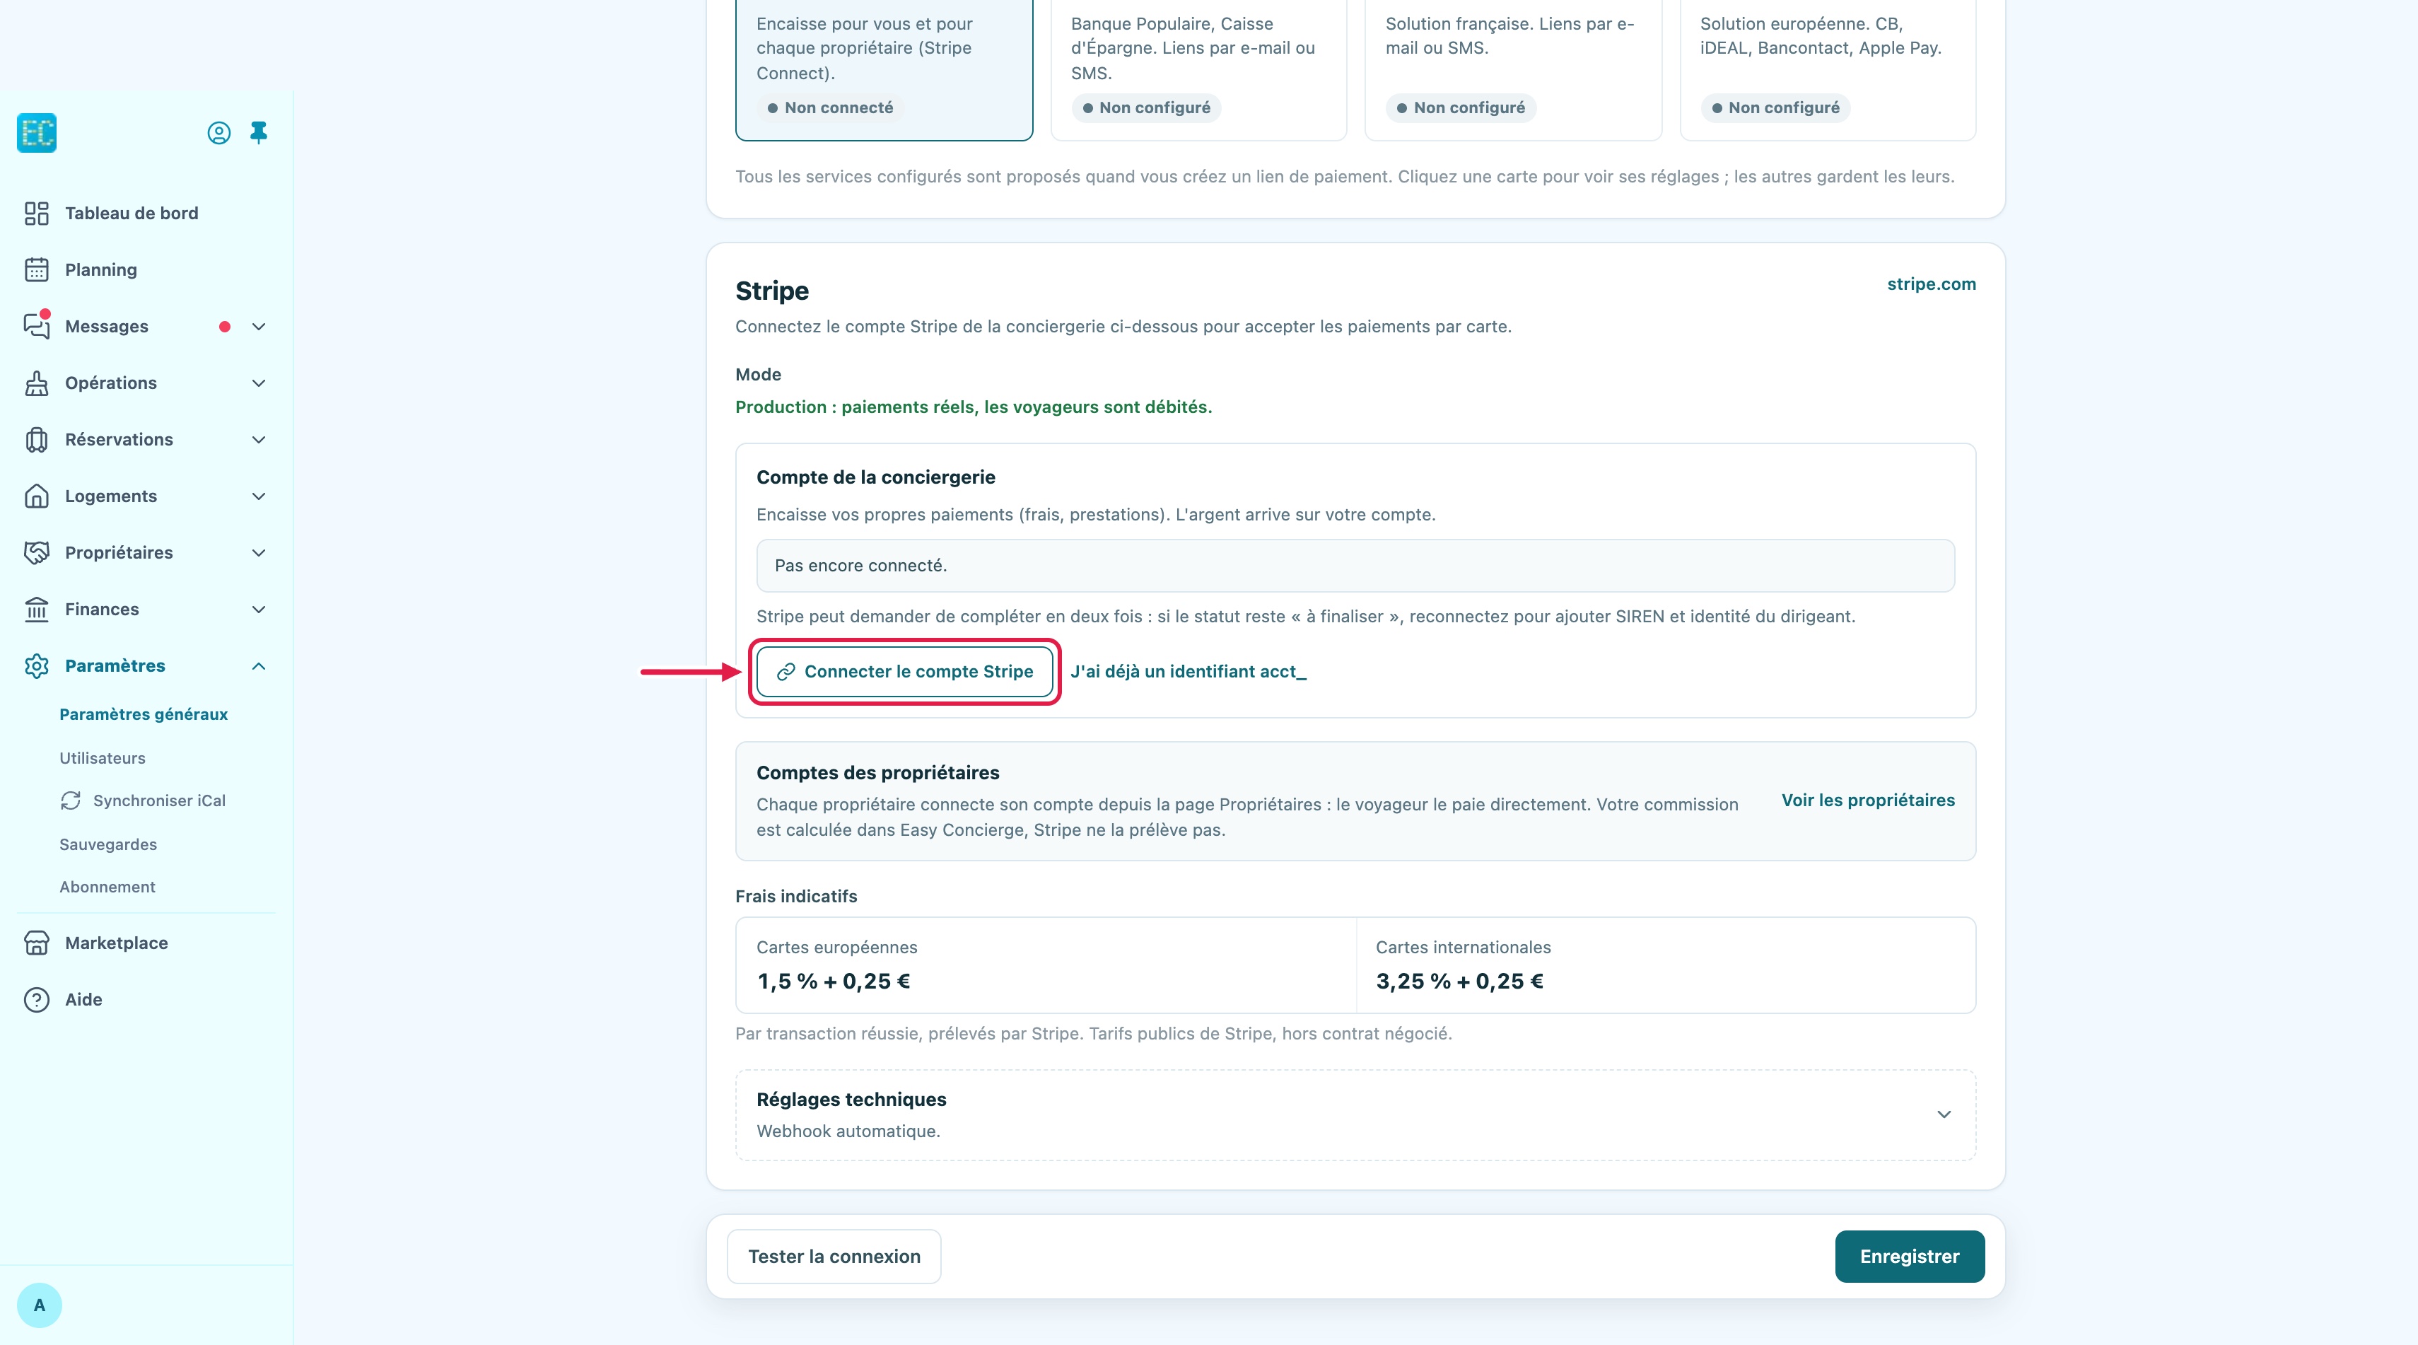Click the Messages chat icon
Image resolution: width=2418 pixels, height=1345 pixels.
tap(37, 325)
